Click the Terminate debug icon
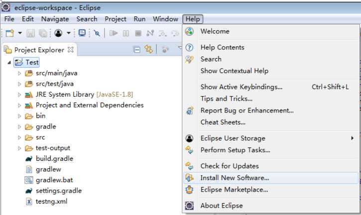This screenshot has height=215, width=361. pyautogui.click(x=138, y=33)
